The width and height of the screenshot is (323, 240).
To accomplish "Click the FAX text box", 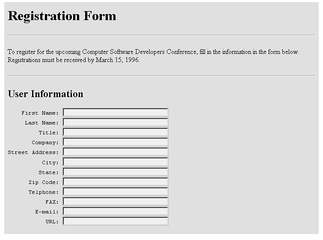I will pyautogui.click(x=116, y=201).
